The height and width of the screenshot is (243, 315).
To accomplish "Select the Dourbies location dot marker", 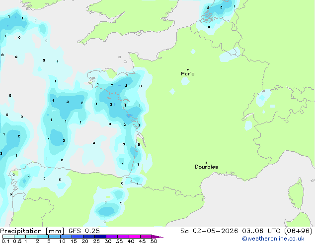I will pos(206,163).
